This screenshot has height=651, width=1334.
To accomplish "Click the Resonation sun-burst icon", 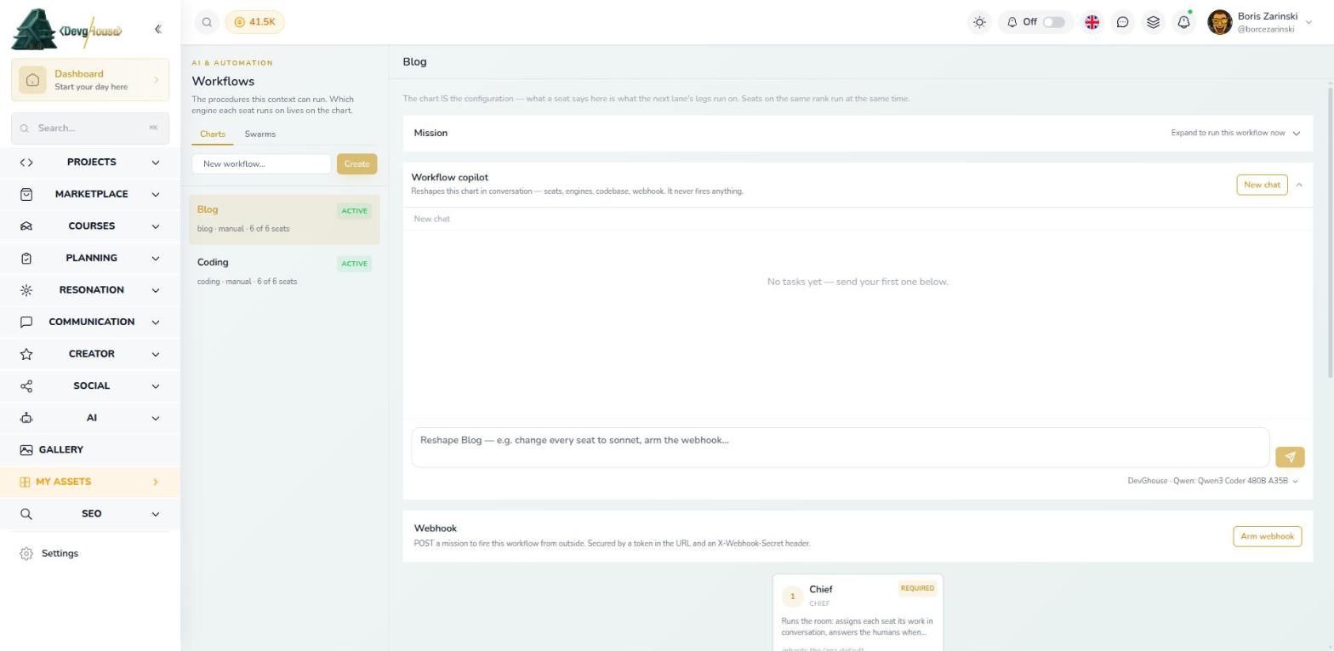I will click(x=26, y=290).
